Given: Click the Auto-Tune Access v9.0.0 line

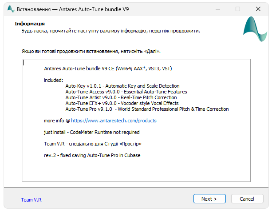Looking at the screenshot, I should tap(126, 92).
